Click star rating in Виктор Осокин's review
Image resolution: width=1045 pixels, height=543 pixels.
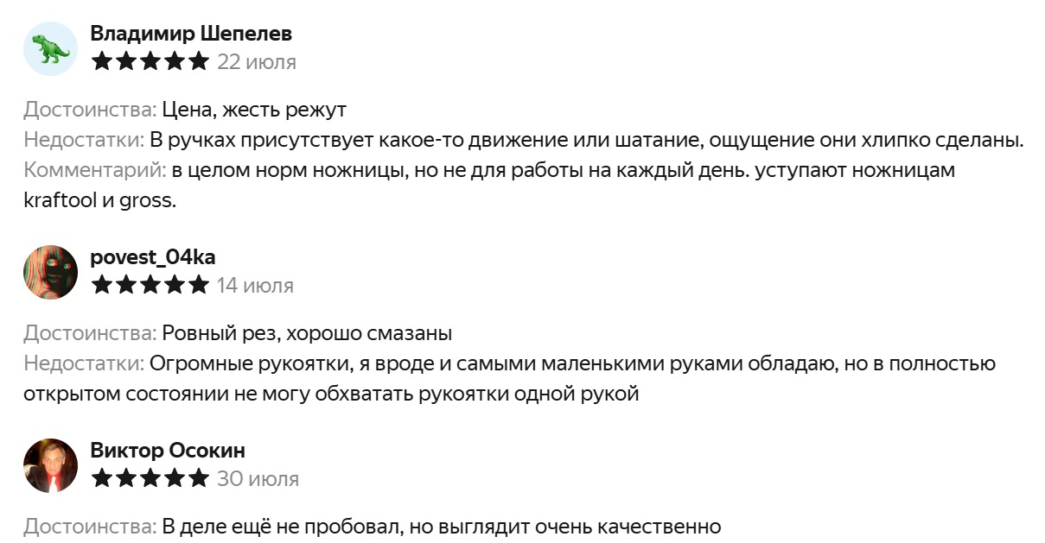coord(150,478)
